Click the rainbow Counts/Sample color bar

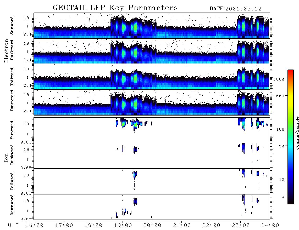(290, 137)
